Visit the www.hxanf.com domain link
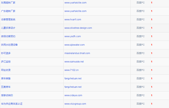169x108 pixels. coord(73,19)
